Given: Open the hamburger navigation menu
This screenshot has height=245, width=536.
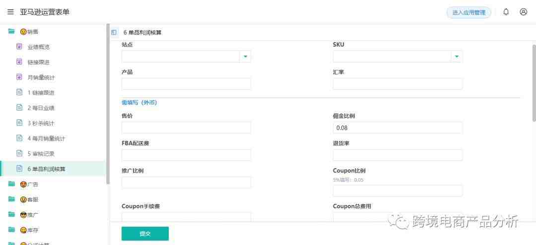Looking at the screenshot, I should pos(10,12).
